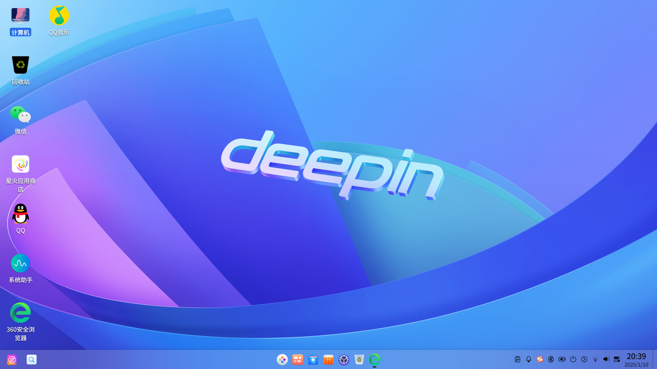Open 微信 from the desktop

pos(21,120)
